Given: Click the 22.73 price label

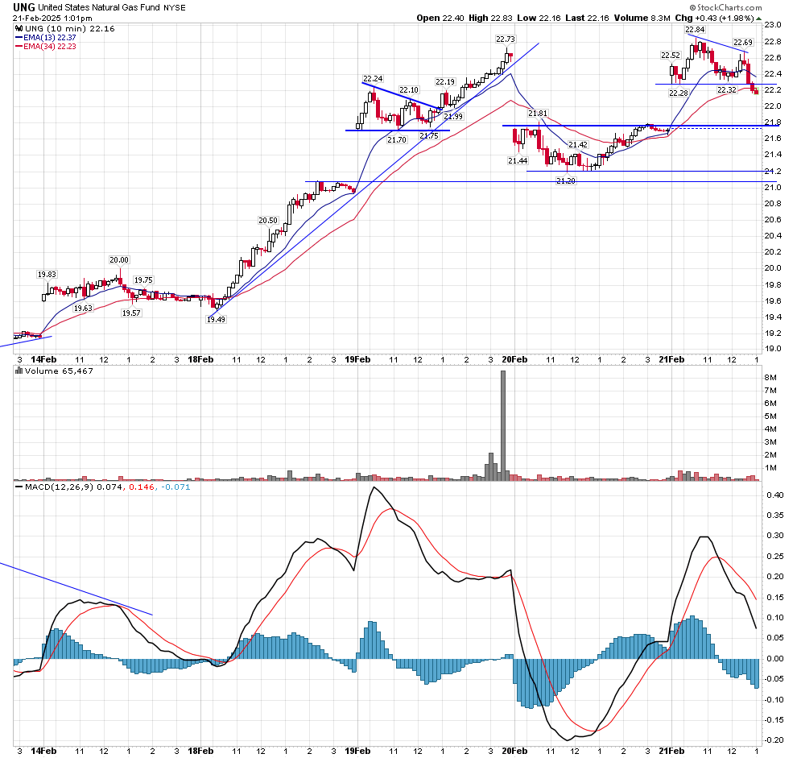Looking at the screenshot, I should 506,39.
